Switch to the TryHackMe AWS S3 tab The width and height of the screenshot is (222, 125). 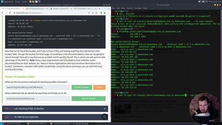(x=13, y=8)
